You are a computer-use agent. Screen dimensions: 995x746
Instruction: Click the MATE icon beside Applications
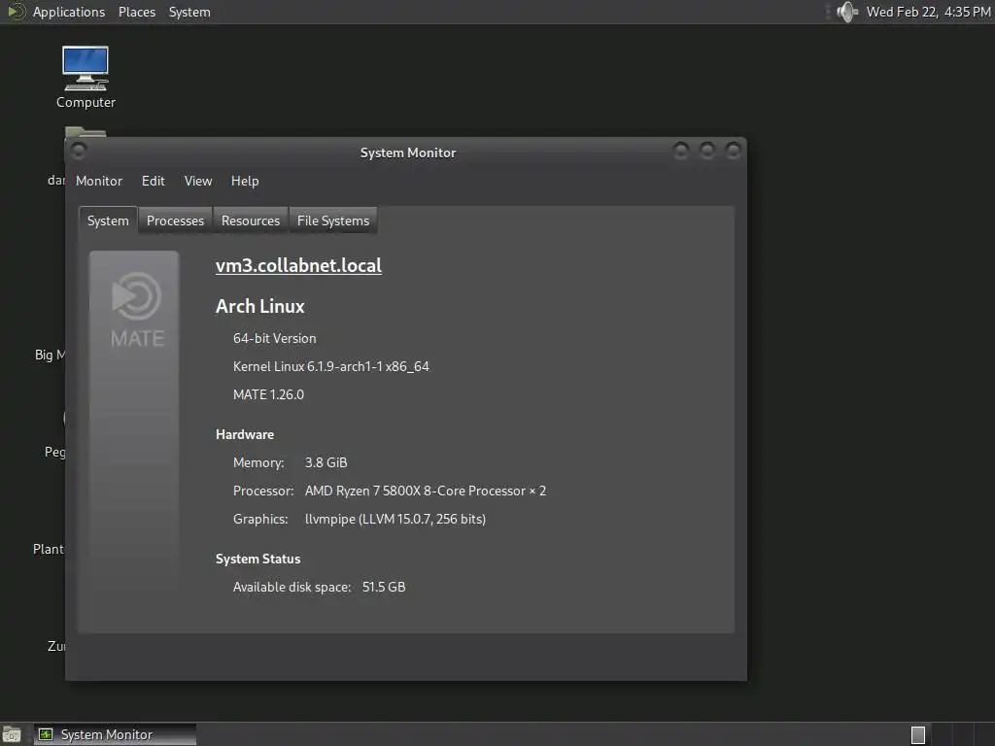(16, 12)
